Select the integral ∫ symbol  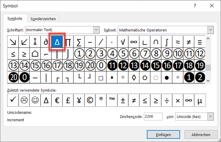167,42
